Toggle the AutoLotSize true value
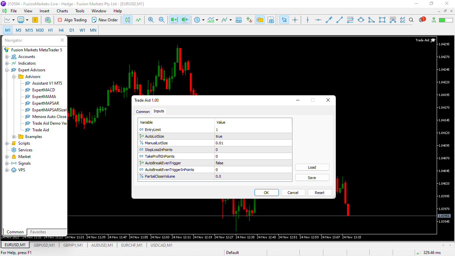This screenshot has height=256, width=455. click(253, 136)
